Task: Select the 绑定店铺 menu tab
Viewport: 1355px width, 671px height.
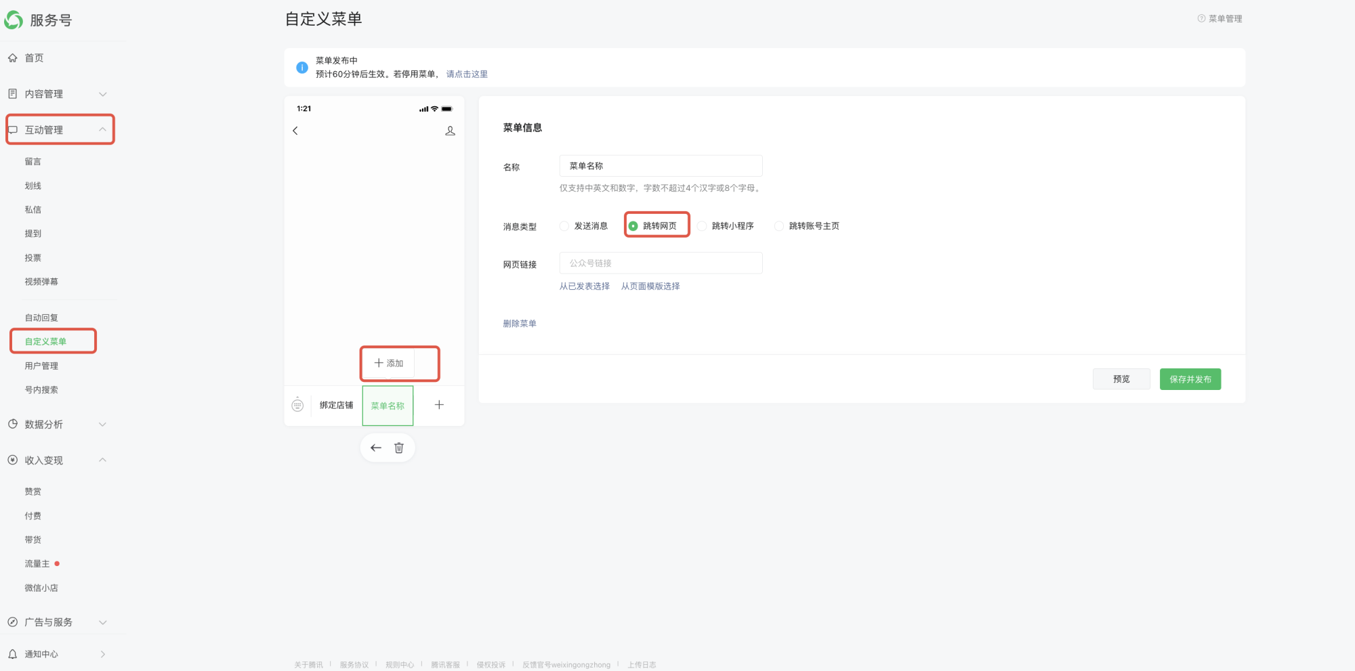Action: pyautogui.click(x=336, y=405)
